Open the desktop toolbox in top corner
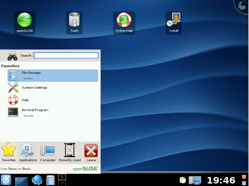The image size is (249, 186). [242, 6]
